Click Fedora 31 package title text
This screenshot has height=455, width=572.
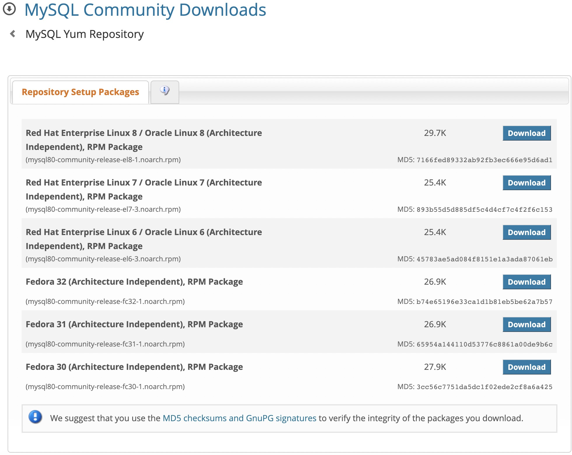134,324
